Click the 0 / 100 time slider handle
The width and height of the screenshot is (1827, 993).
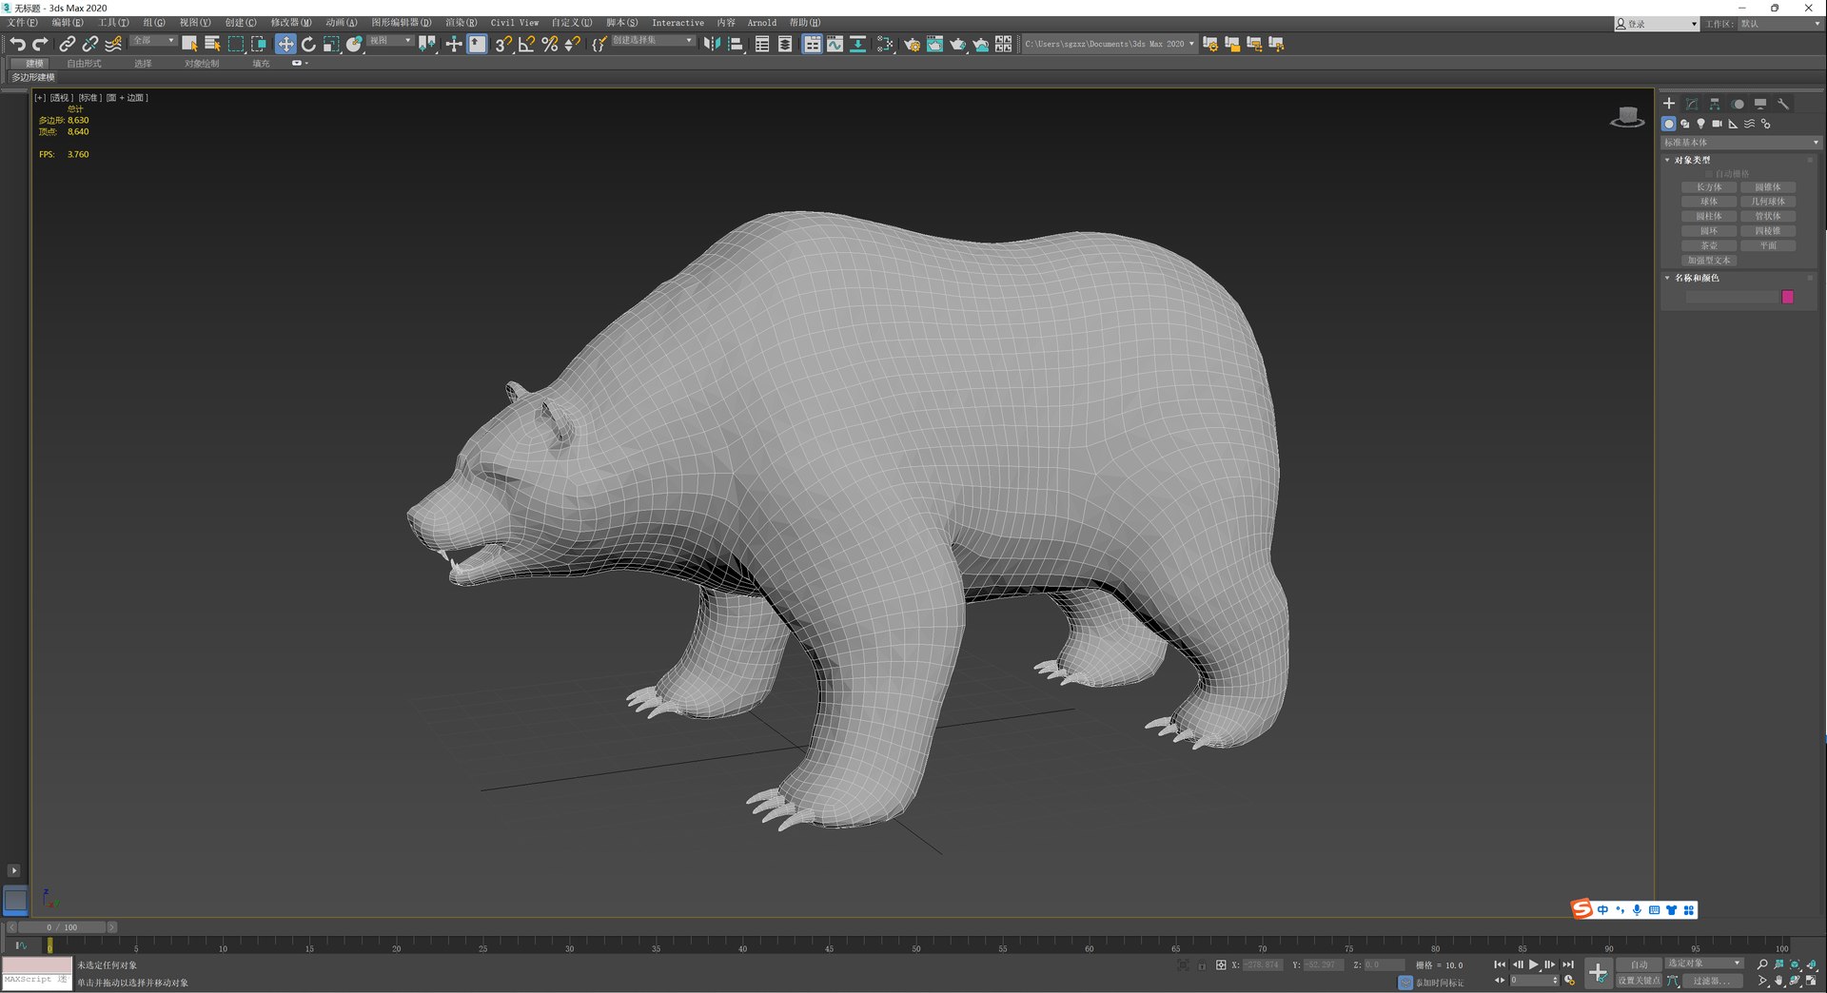[63, 927]
